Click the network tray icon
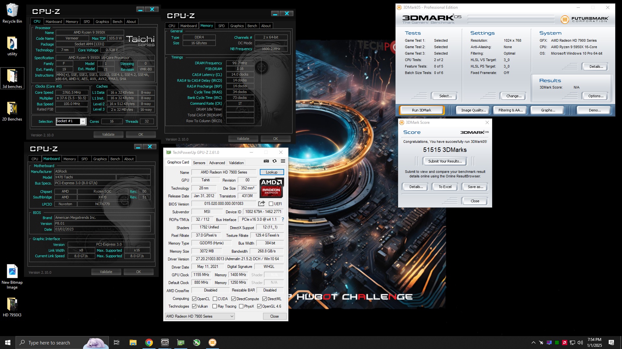Image resolution: width=622 pixels, height=349 pixels. point(572,343)
